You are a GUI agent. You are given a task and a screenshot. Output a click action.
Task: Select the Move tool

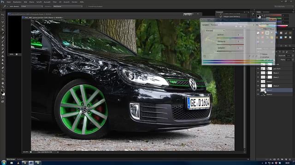3,15
